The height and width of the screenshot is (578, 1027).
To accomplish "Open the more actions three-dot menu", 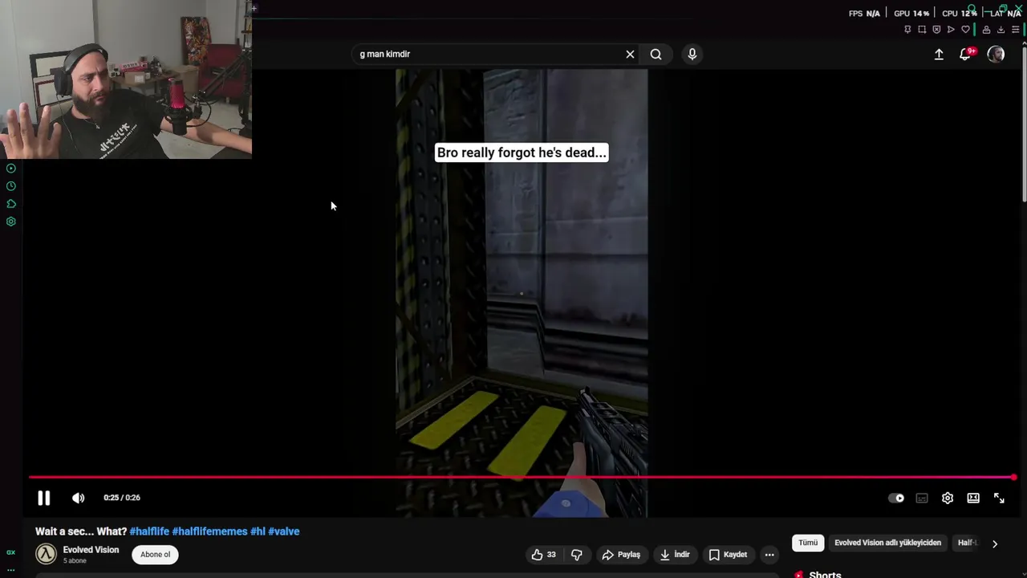I will click(x=769, y=555).
